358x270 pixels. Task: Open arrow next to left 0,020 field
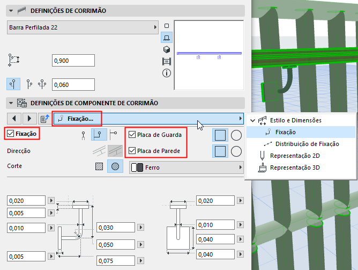[51, 201]
